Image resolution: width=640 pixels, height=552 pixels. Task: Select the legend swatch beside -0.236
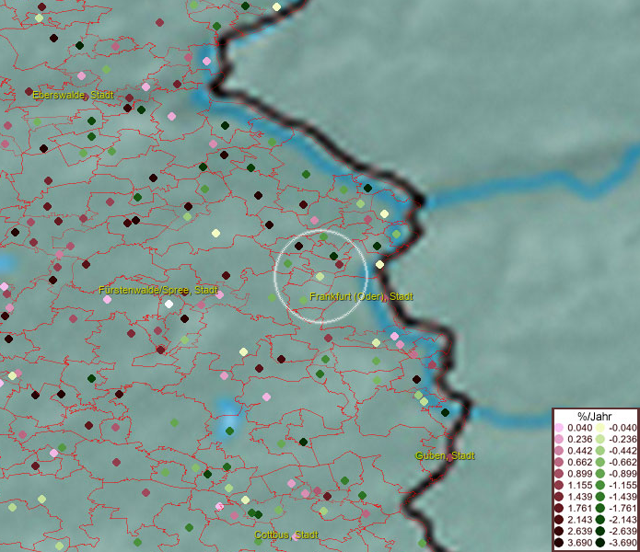[600, 439]
